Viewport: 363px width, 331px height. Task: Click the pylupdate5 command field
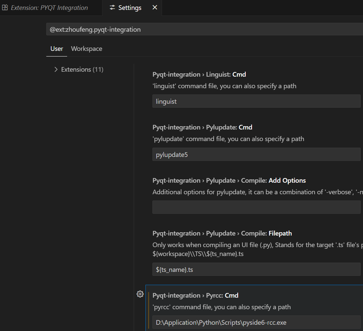pyautogui.click(x=256, y=154)
